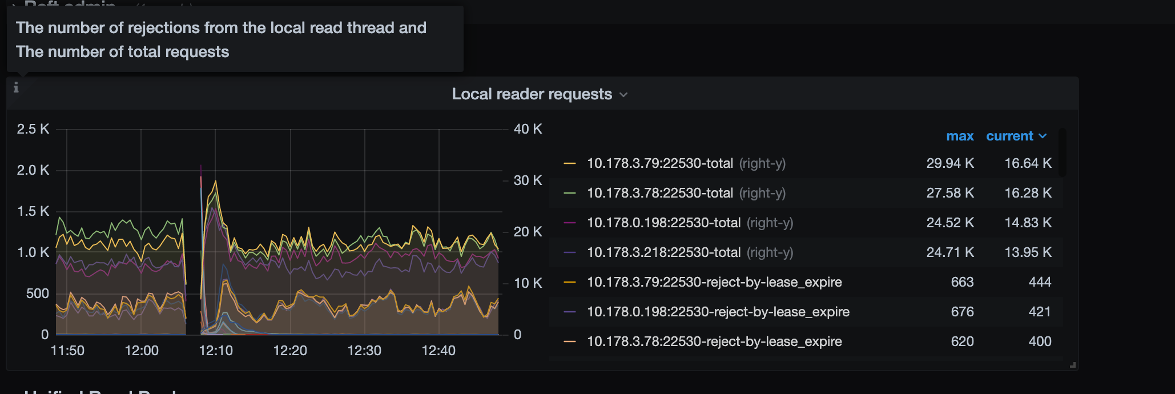
Task: Click the line icon for 10.178.3.79 reject-by-lease_expire
Action: (569, 282)
